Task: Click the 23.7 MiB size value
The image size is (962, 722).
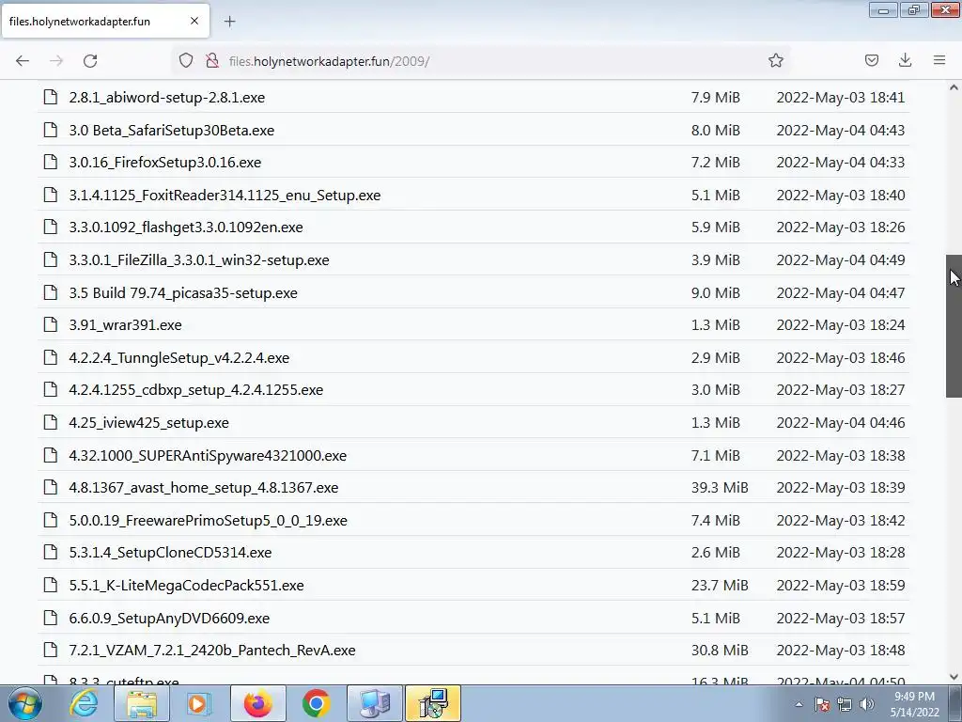Action: pyautogui.click(x=720, y=586)
